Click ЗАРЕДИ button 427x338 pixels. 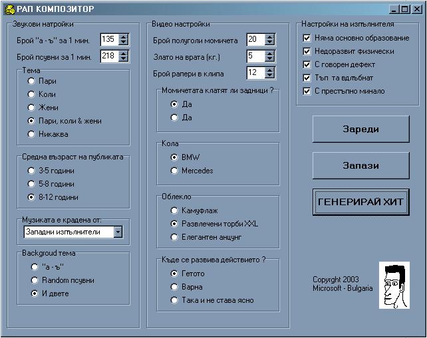[x=360, y=129]
